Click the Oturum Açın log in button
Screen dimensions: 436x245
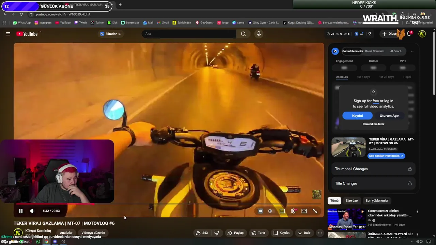coord(389,116)
